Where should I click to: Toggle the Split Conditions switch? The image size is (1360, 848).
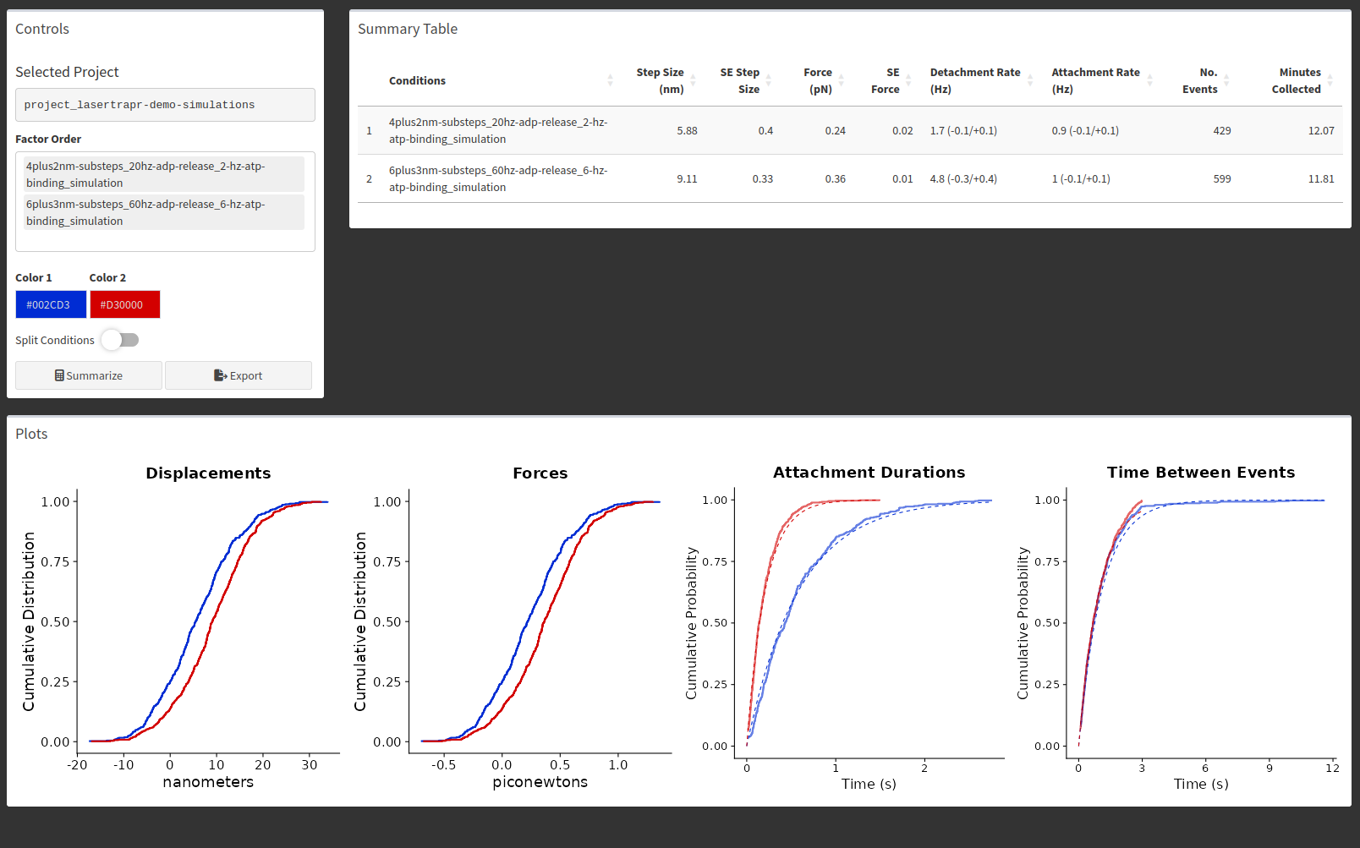pyautogui.click(x=120, y=340)
